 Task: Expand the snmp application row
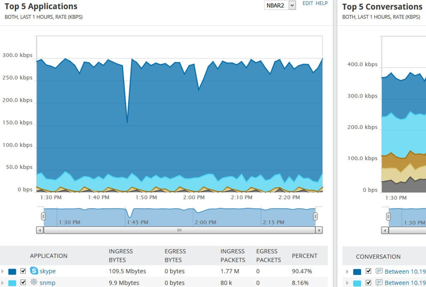[3, 283]
